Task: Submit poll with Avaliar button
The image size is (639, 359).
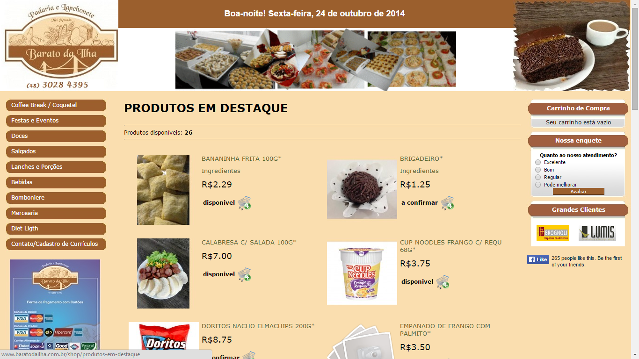Action: coord(579,192)
